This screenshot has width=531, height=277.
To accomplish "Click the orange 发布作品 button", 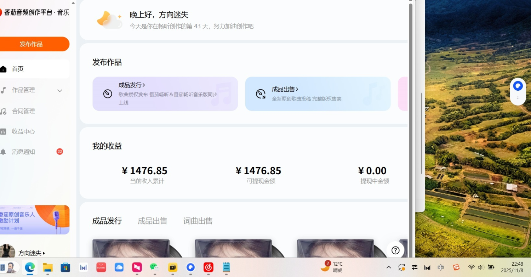I will pyautogui.click(x=31, y=44).
